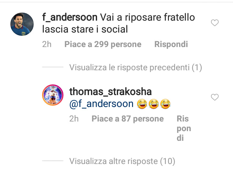Click the dash line before 'risposte precedenti'
Viewport: 233px width, 174px height.
click(x=53, y=67)
